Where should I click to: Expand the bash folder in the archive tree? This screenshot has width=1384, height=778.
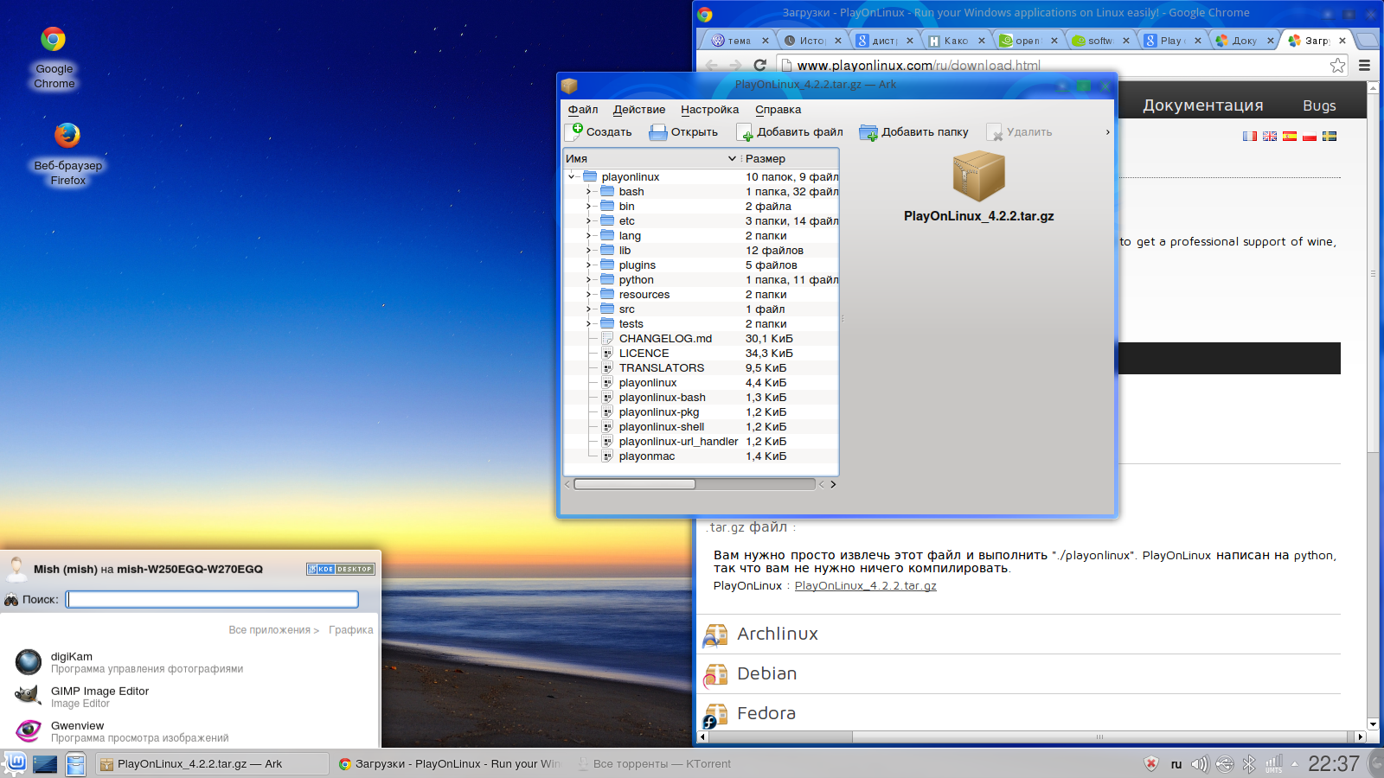[589, 191]
